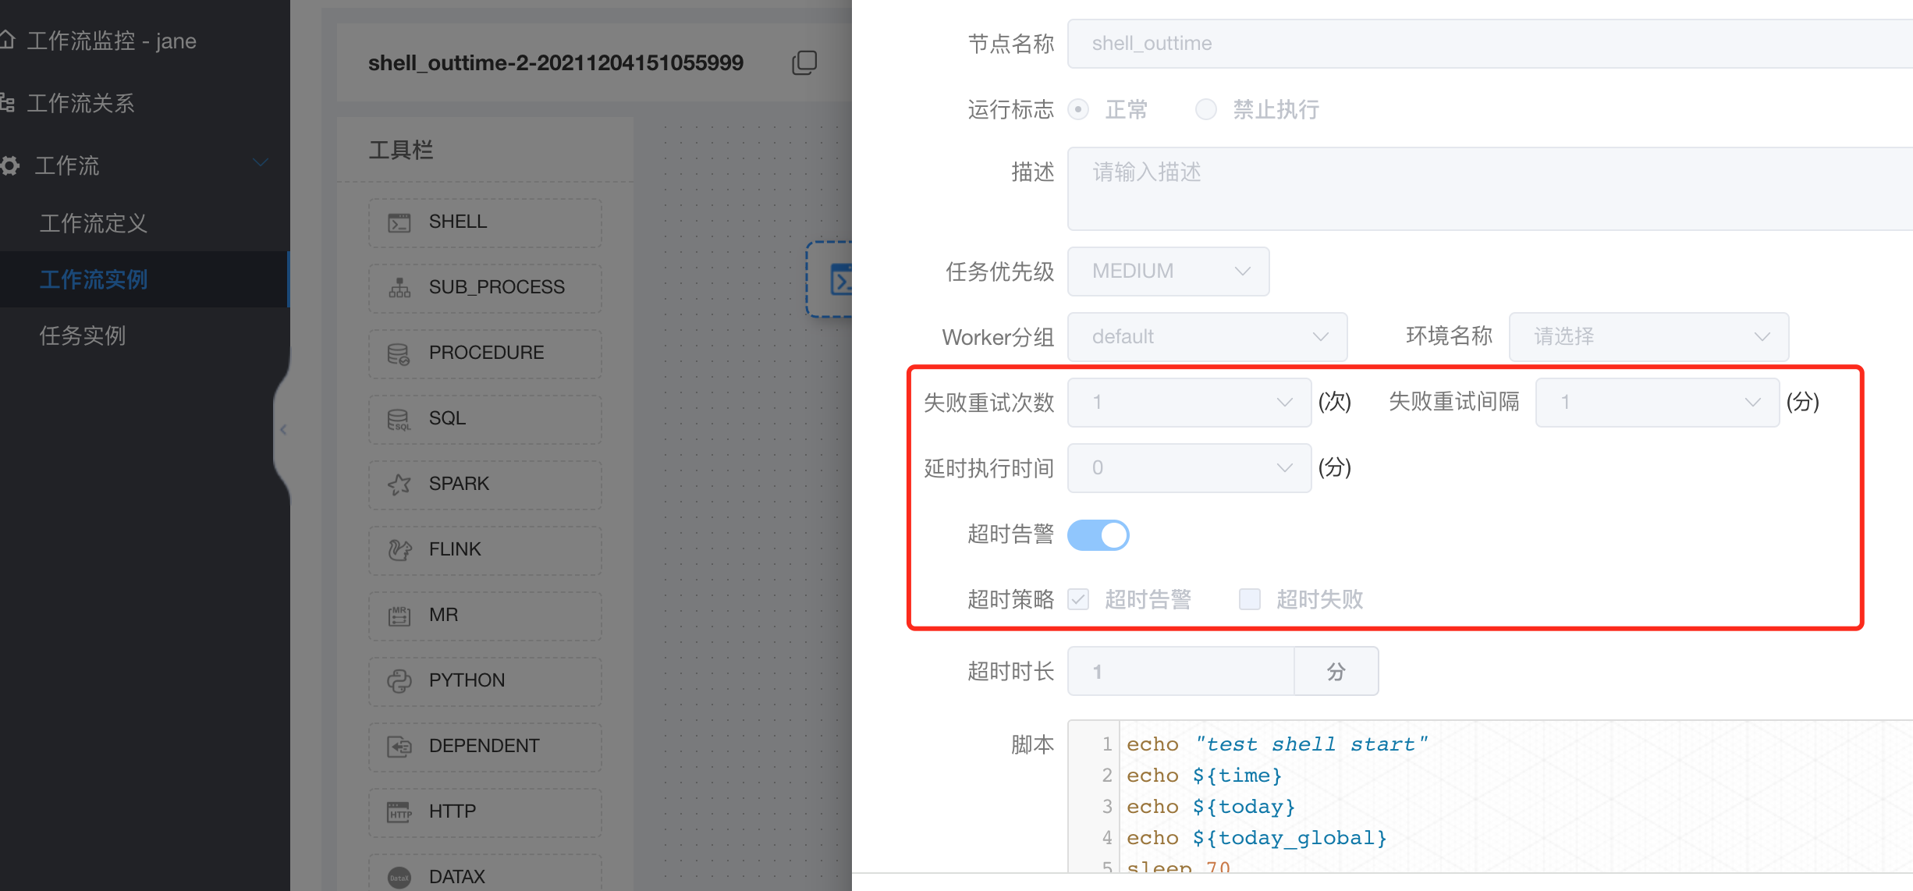Select the SPARK task icon

(x=484, y=484)
